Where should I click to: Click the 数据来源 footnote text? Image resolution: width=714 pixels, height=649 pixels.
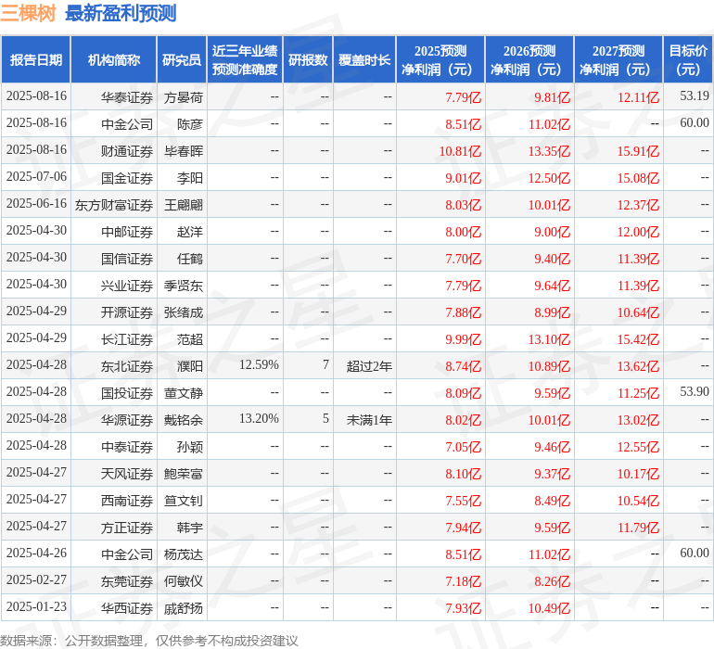click(x=149, y=641)
